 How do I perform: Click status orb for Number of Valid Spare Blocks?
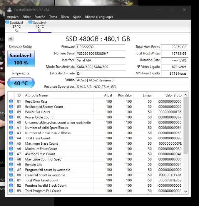tap(11, 128)
